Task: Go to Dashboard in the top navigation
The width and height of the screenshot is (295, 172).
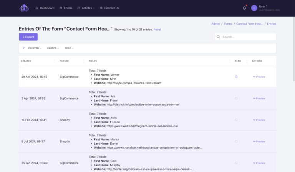Action: [45, 8]
